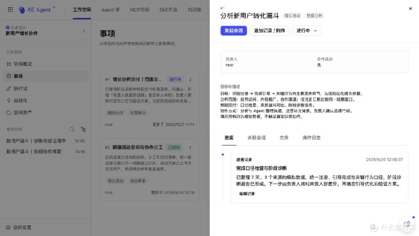Switch to the 关联会话 tab
This screenshot has width=419, height=236.
256,138
